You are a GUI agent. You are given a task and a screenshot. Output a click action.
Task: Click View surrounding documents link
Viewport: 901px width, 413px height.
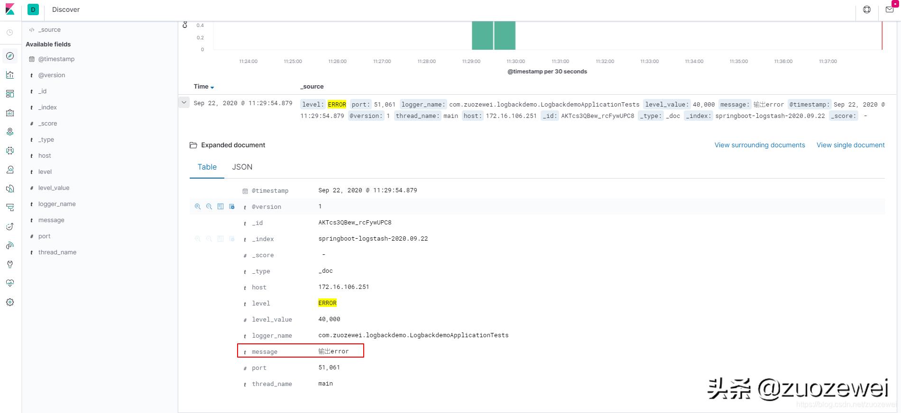click(760, 145)
